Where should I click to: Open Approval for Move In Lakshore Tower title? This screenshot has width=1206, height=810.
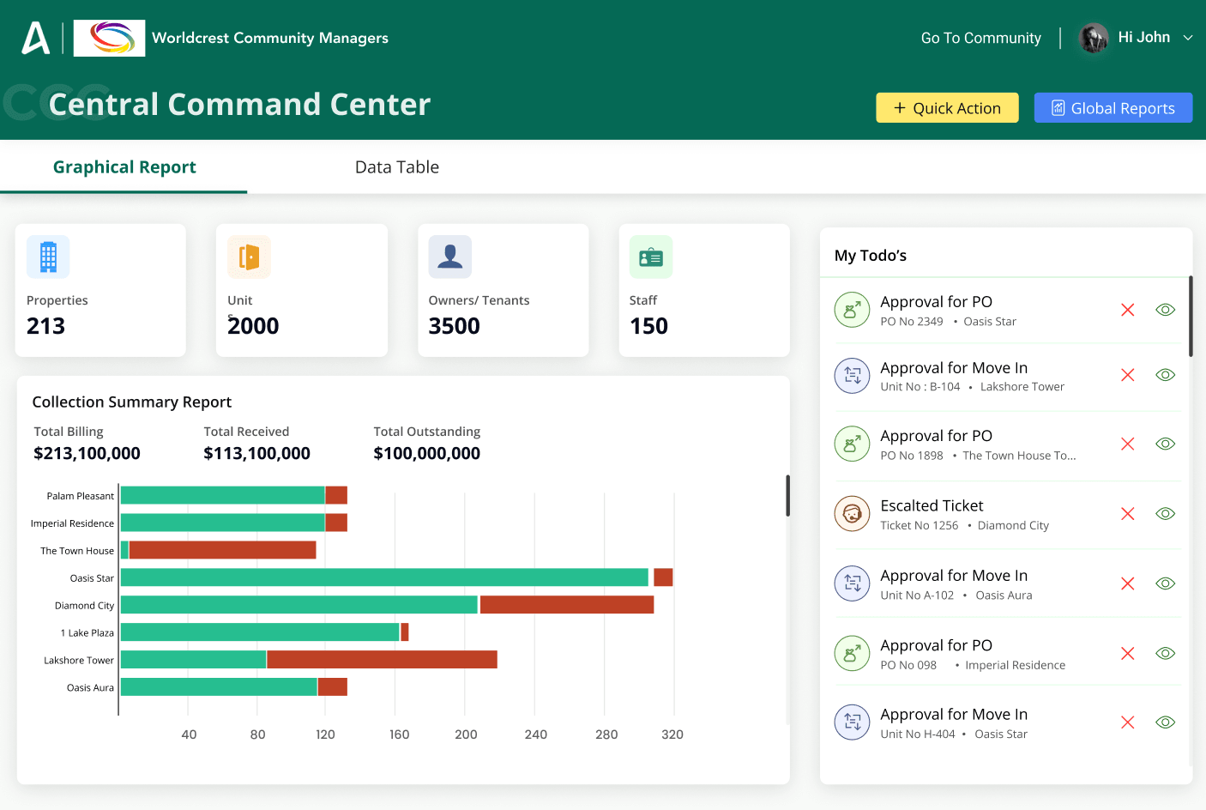[954, 368]
